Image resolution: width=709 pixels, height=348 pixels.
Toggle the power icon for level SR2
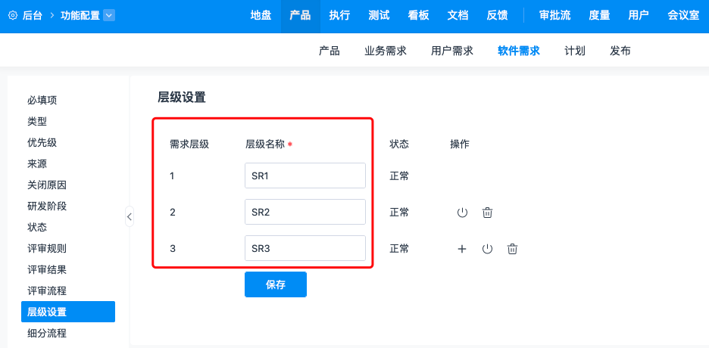(462, 213)
